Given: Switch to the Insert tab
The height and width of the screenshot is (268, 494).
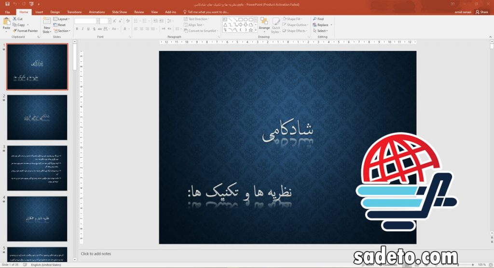Looking at the screenshot, I should tap(39, 12).
